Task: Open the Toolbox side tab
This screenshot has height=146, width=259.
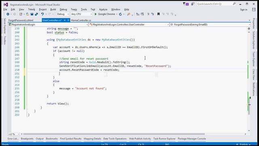Action: point(5,40)
